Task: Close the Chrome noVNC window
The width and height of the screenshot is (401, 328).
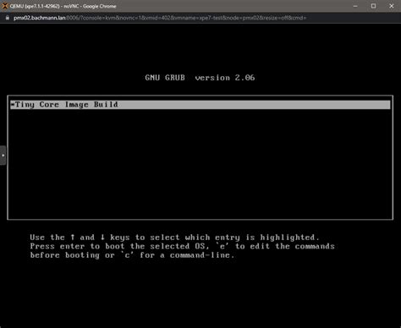Action: (x=392, y=6)
